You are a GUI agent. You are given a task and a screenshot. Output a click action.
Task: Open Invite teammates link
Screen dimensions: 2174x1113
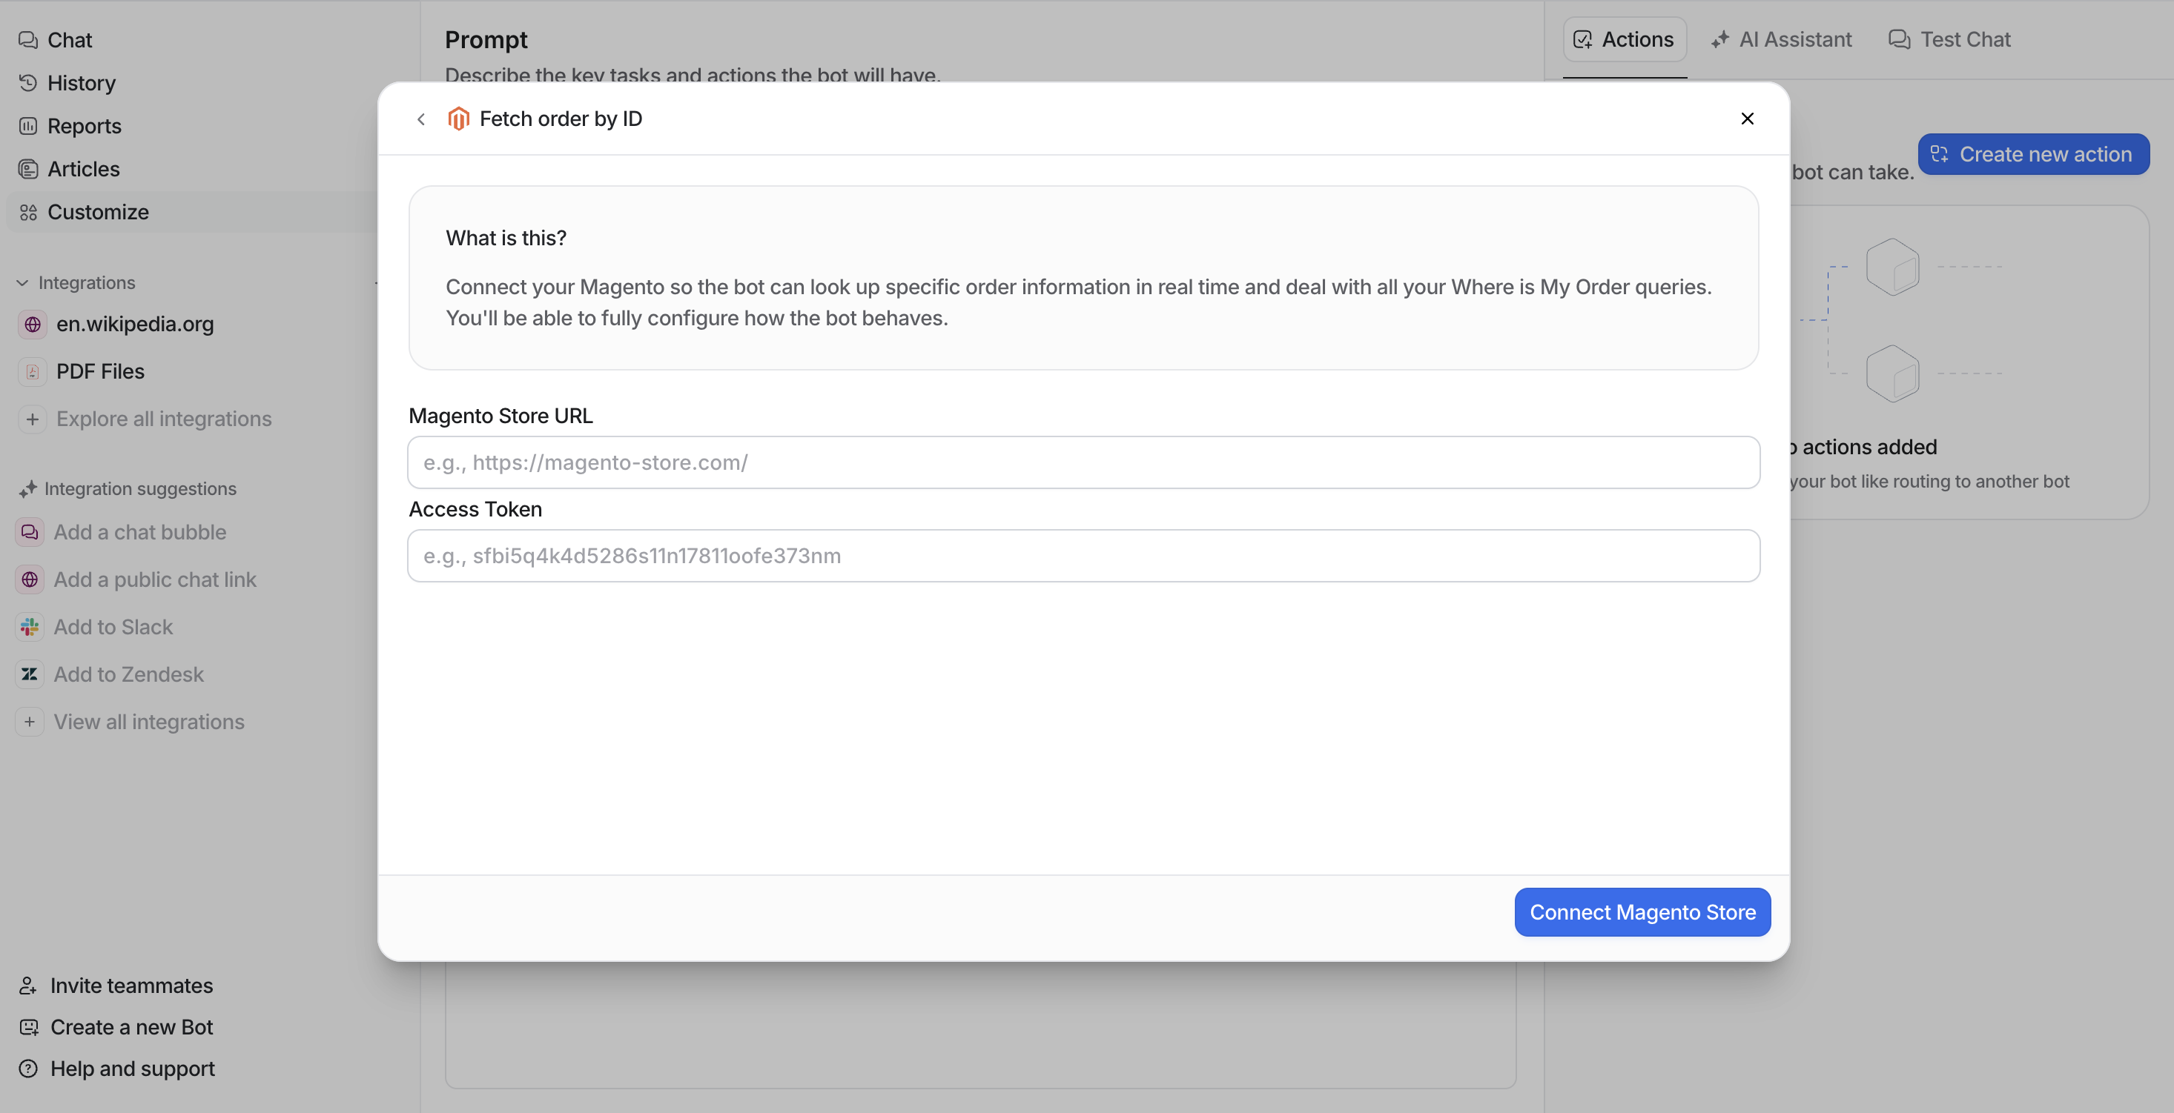pyautogui.click(x=130, y=985)
